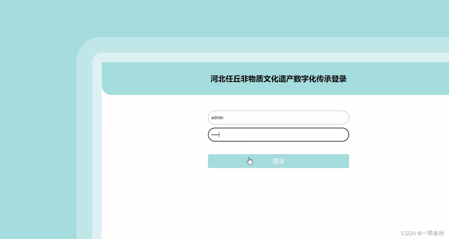Click the area below the login button

click(x=278, y=189)
